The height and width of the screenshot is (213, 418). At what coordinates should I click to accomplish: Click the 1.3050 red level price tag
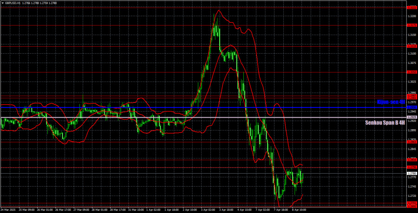tap(412, 72)
